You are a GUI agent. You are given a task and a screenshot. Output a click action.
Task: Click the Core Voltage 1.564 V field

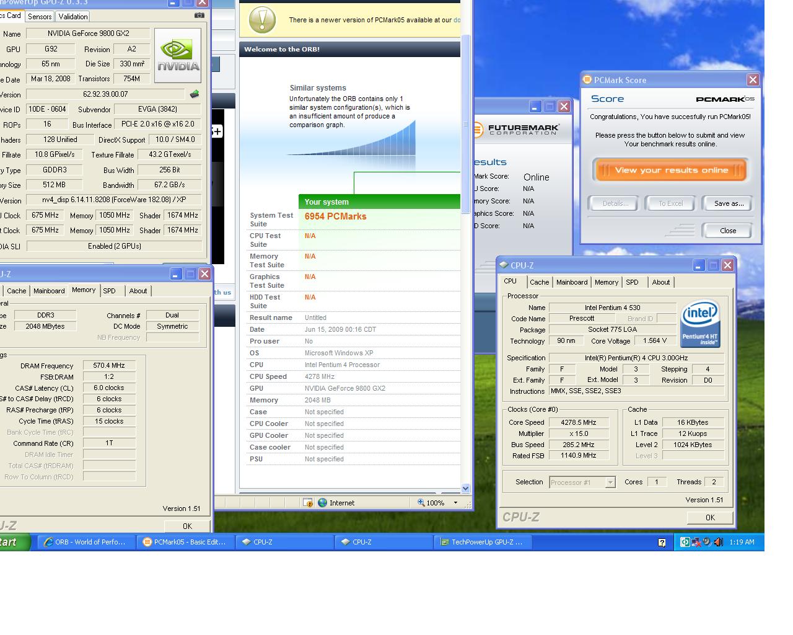coord(655,341)
